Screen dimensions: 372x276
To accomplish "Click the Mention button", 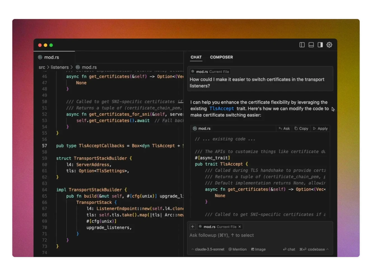I will pos(238,249).
